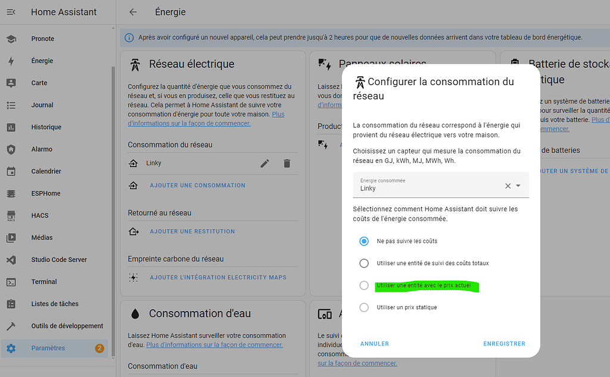
Task: Open Historique from the sidebar
Action: pyautogui.click(x=46, y=127)
